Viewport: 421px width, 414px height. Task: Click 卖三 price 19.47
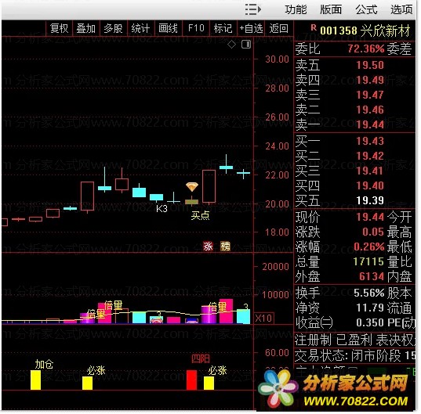tap(370, 95)
